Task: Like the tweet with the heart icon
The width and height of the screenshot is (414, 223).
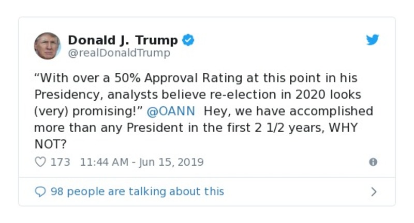Action: click(40, 162)
